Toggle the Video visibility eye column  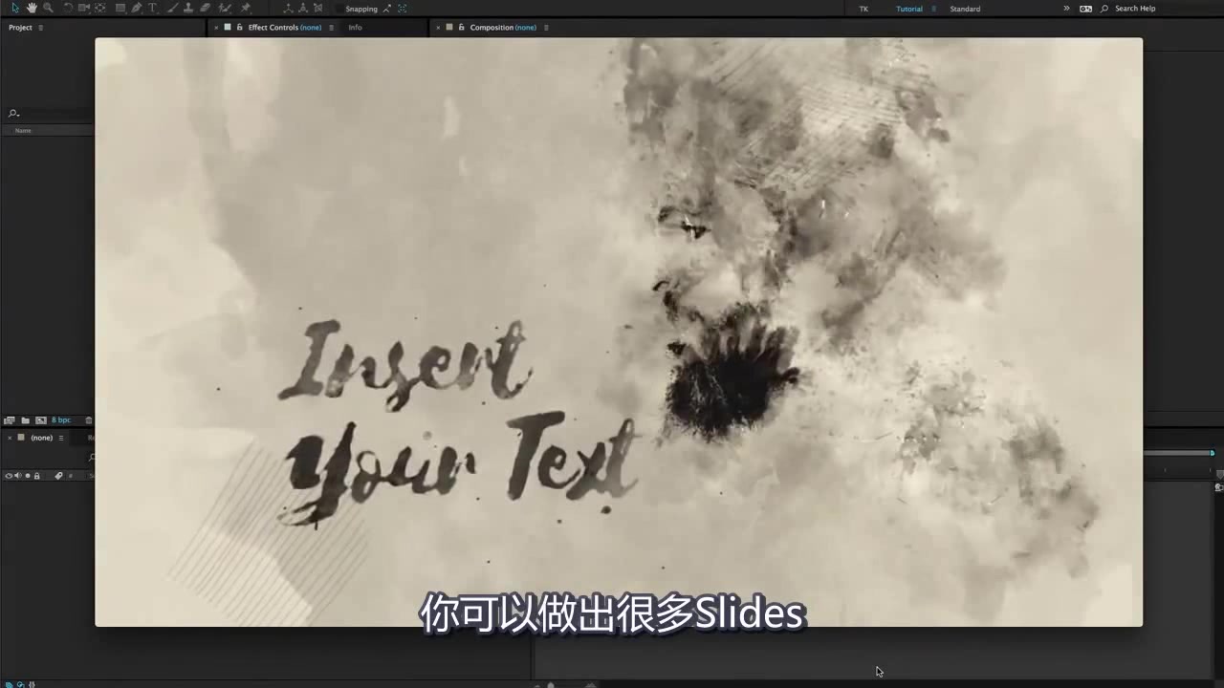tap(9, 475)
